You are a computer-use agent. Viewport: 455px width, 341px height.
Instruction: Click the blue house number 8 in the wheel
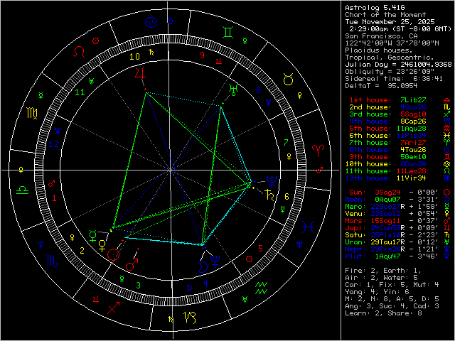258,90
